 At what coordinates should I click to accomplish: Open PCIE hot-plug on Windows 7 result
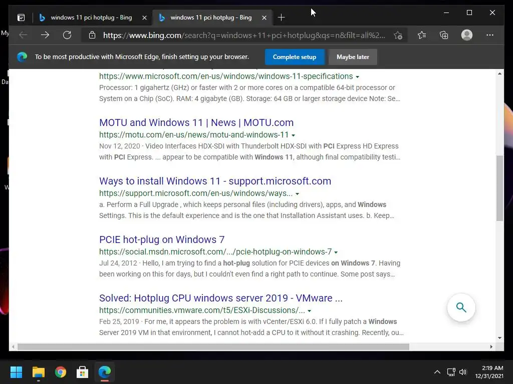click(x=162, y=239)
